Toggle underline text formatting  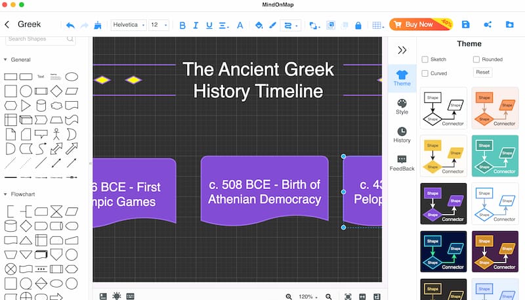209,26
